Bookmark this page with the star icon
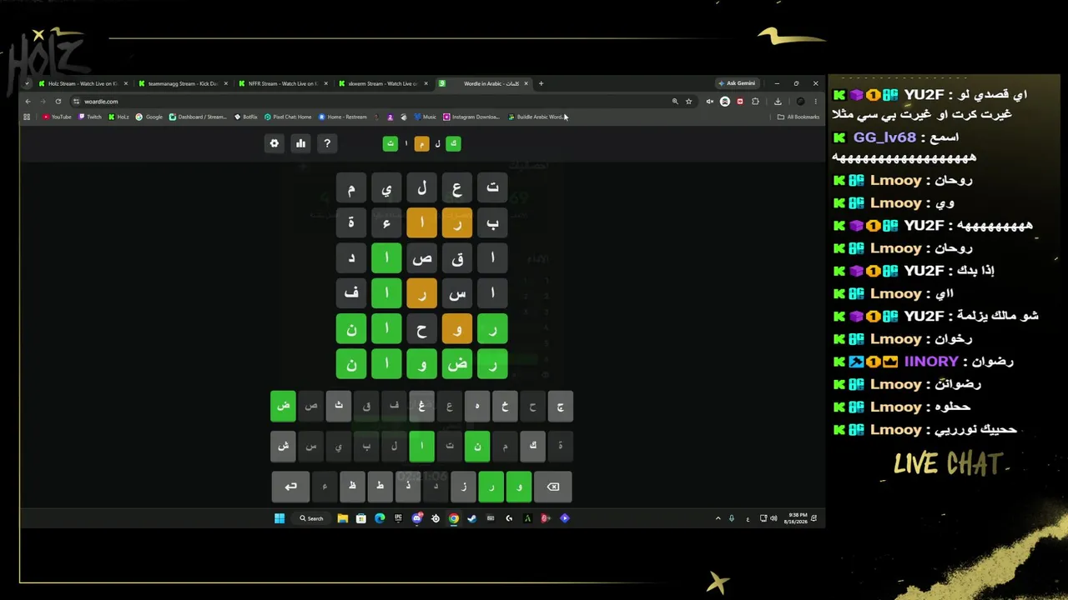Viewport: 1068px width, 600px height. [688, 102]
